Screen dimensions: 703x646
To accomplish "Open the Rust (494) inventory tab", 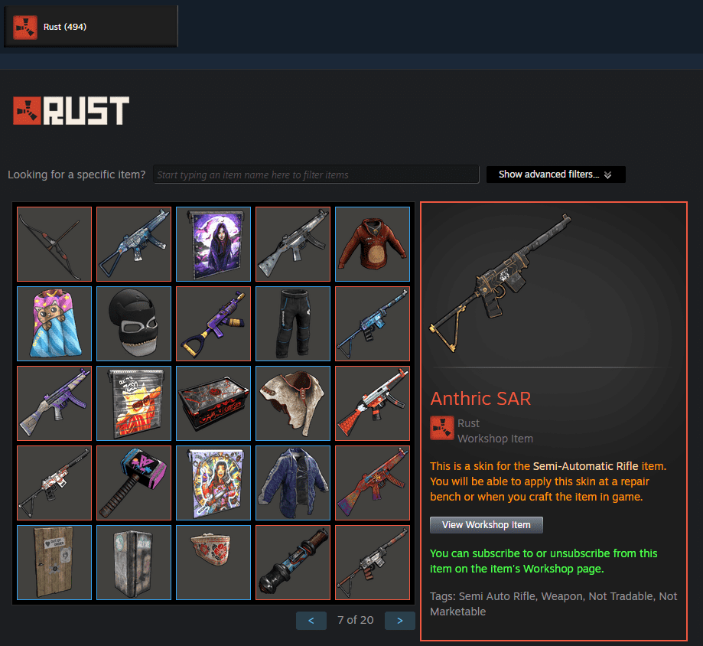I will point(91,27).
